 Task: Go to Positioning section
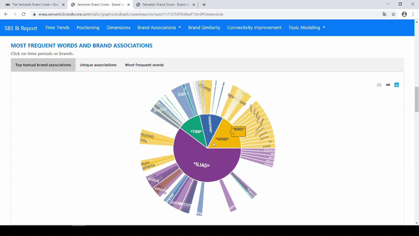(x=88, y=28)
